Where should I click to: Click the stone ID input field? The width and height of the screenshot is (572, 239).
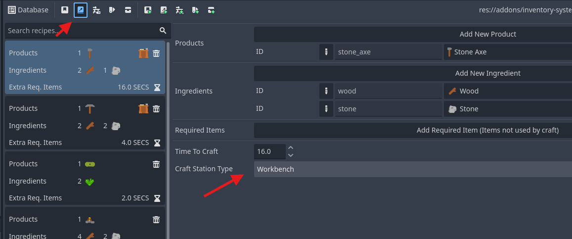(389, 109)
